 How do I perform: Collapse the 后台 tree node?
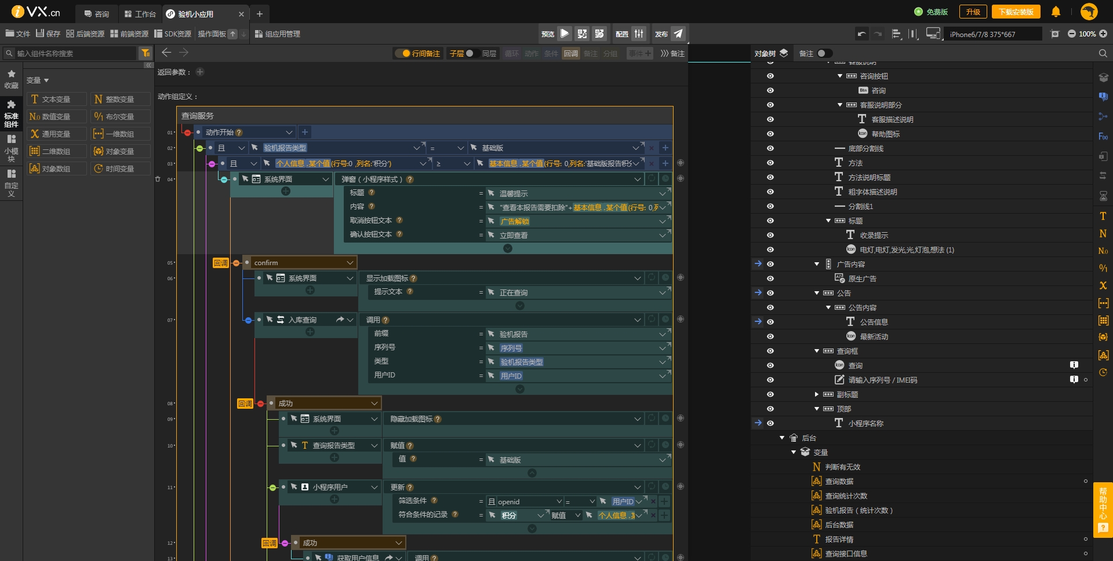click(782, 438)
